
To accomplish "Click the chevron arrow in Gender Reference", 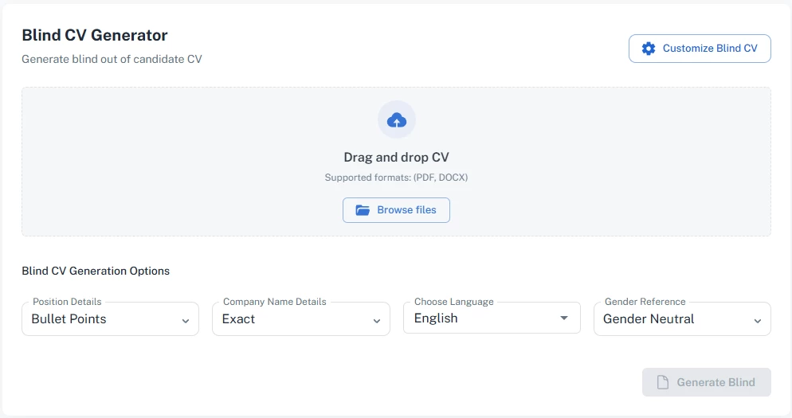I will pyautogui.click(x=757, y=321).
